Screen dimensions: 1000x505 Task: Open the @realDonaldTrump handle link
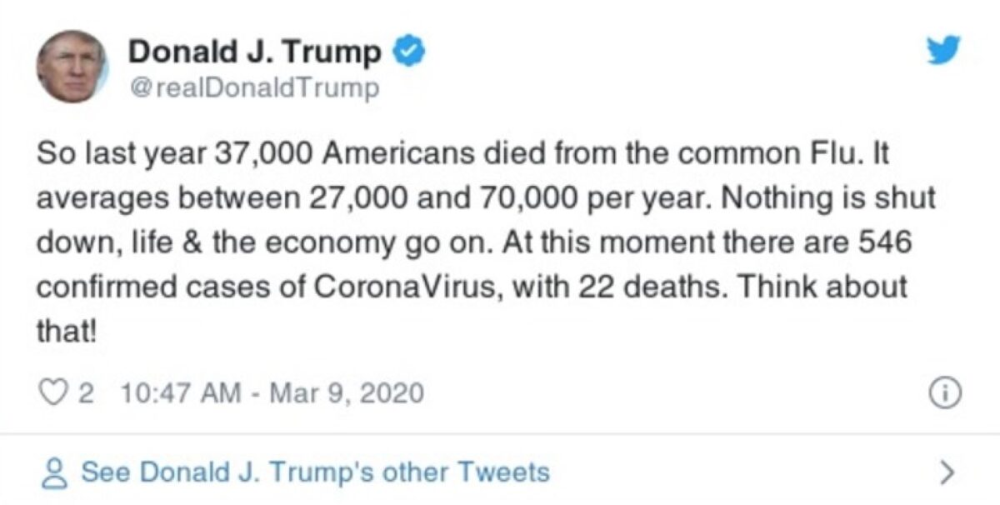[252, 87]
